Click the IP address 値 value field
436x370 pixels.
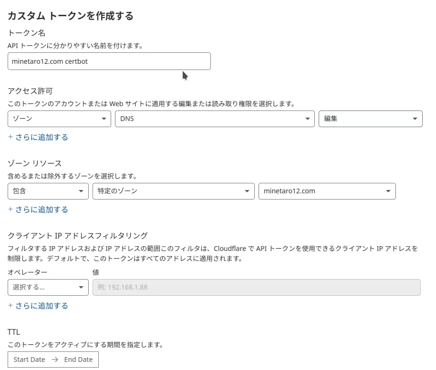click(x=256, y=287)
